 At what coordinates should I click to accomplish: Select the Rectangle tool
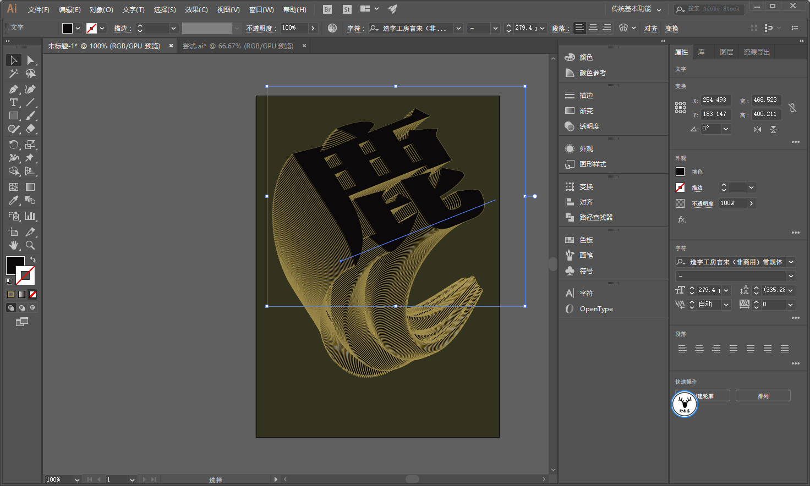coord(14,115)
